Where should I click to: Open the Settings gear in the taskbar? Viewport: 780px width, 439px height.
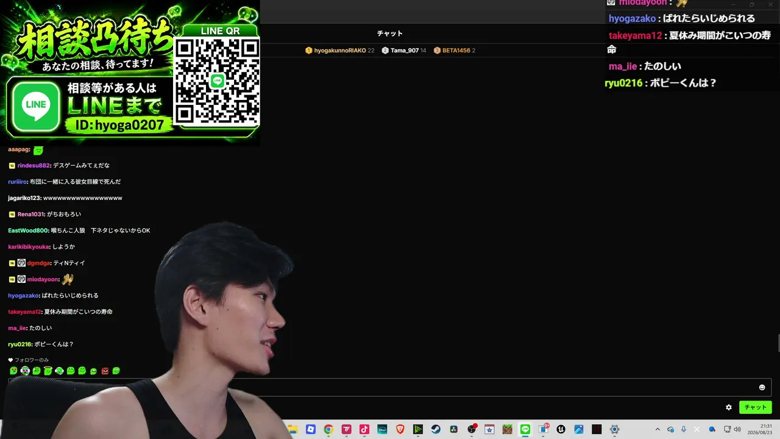click(615, 429)
